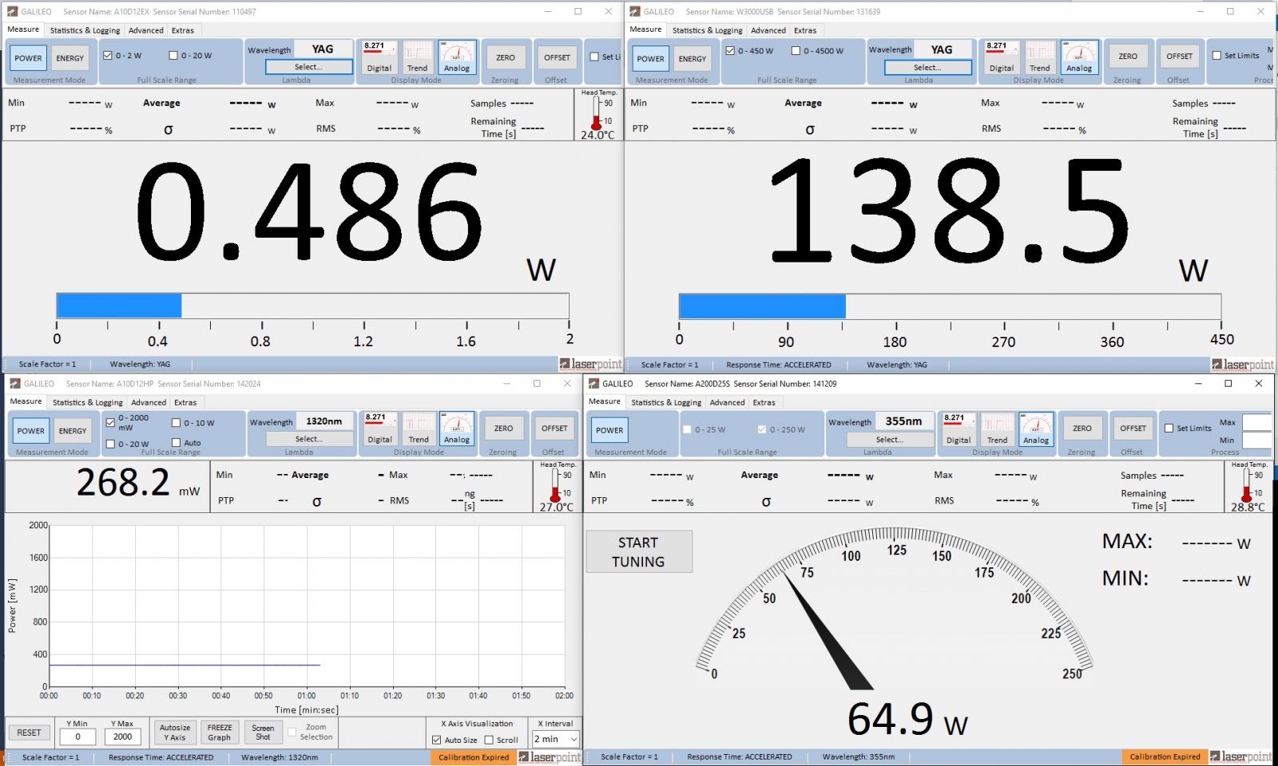Select Digital display mode in A10D12EX window
This screenshot has width=1278, height=766.
point(379,57)
